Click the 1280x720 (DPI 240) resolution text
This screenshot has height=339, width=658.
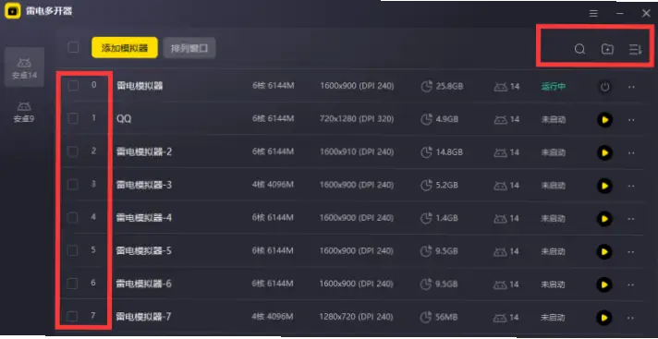[357, 317]
